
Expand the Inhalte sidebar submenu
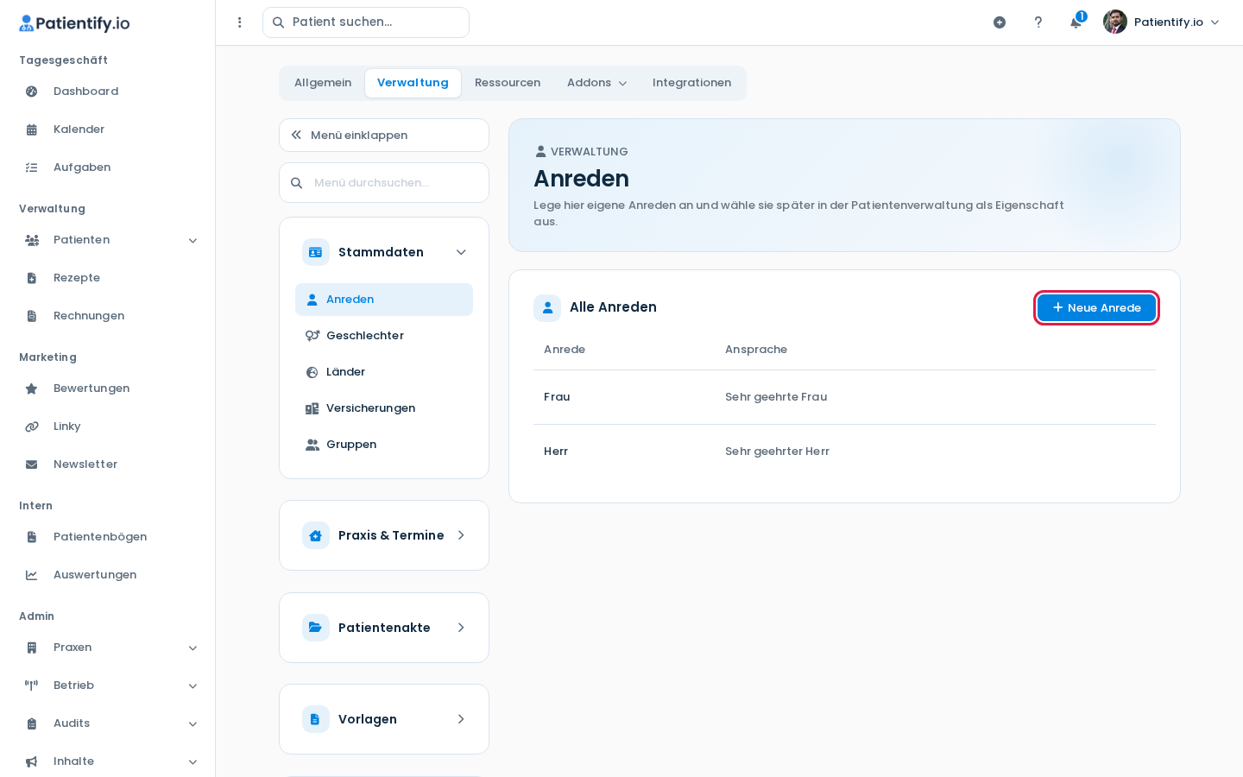pos(192,762)
